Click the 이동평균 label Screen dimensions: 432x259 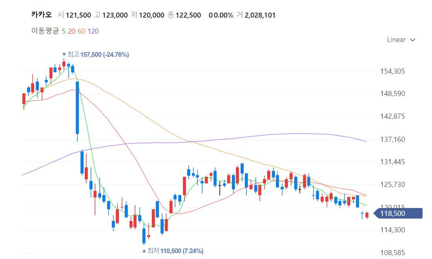pyautogui.click(x=45, y=31)
